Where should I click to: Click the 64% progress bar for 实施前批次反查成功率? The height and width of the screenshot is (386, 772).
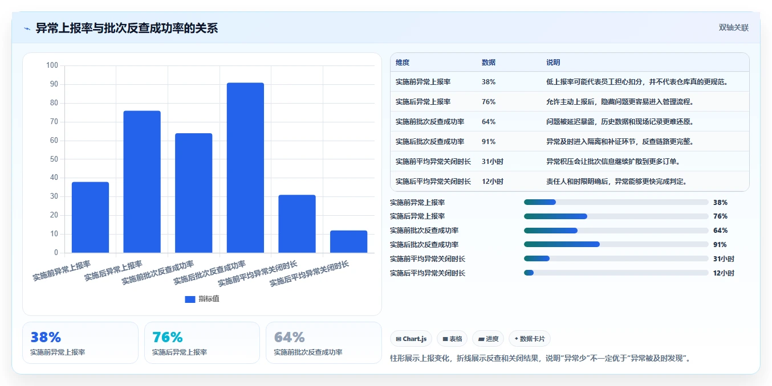point(616,231)
